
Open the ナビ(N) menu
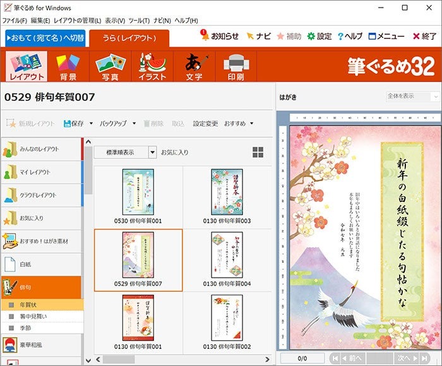[x=162, y=21]
